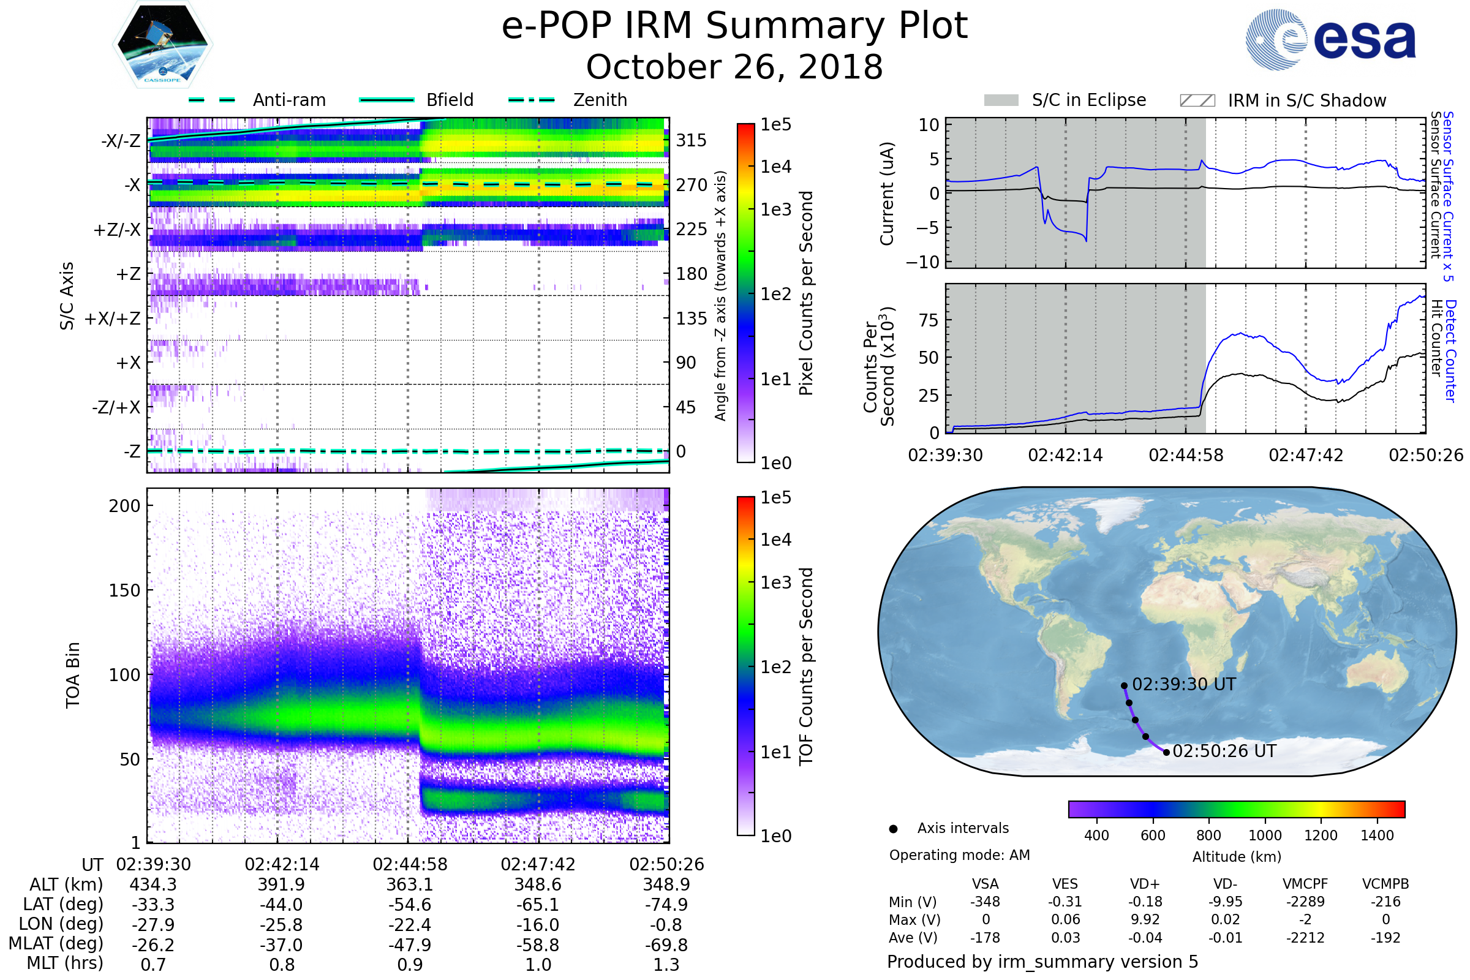Click the Operating mode: AM label
This screenshot has width=1470, height=980.
(959, 855)
